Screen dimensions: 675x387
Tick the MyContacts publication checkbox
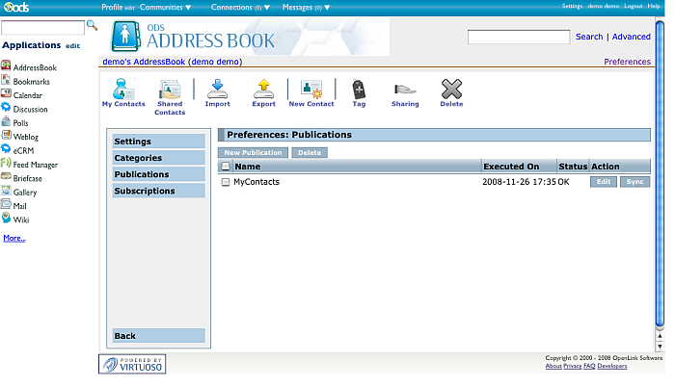[226, 182]
